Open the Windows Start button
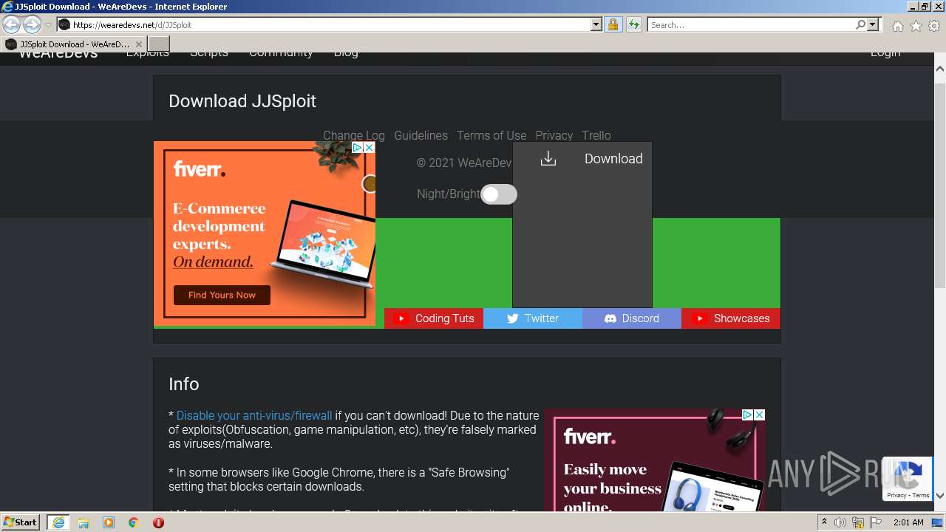Screen dimensions: 946x532 point(21,522)
